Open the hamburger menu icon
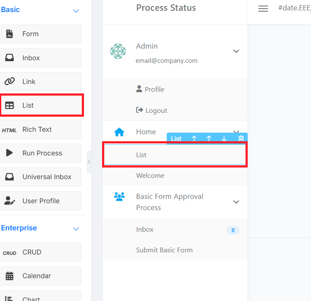 (x=263, y=9)
